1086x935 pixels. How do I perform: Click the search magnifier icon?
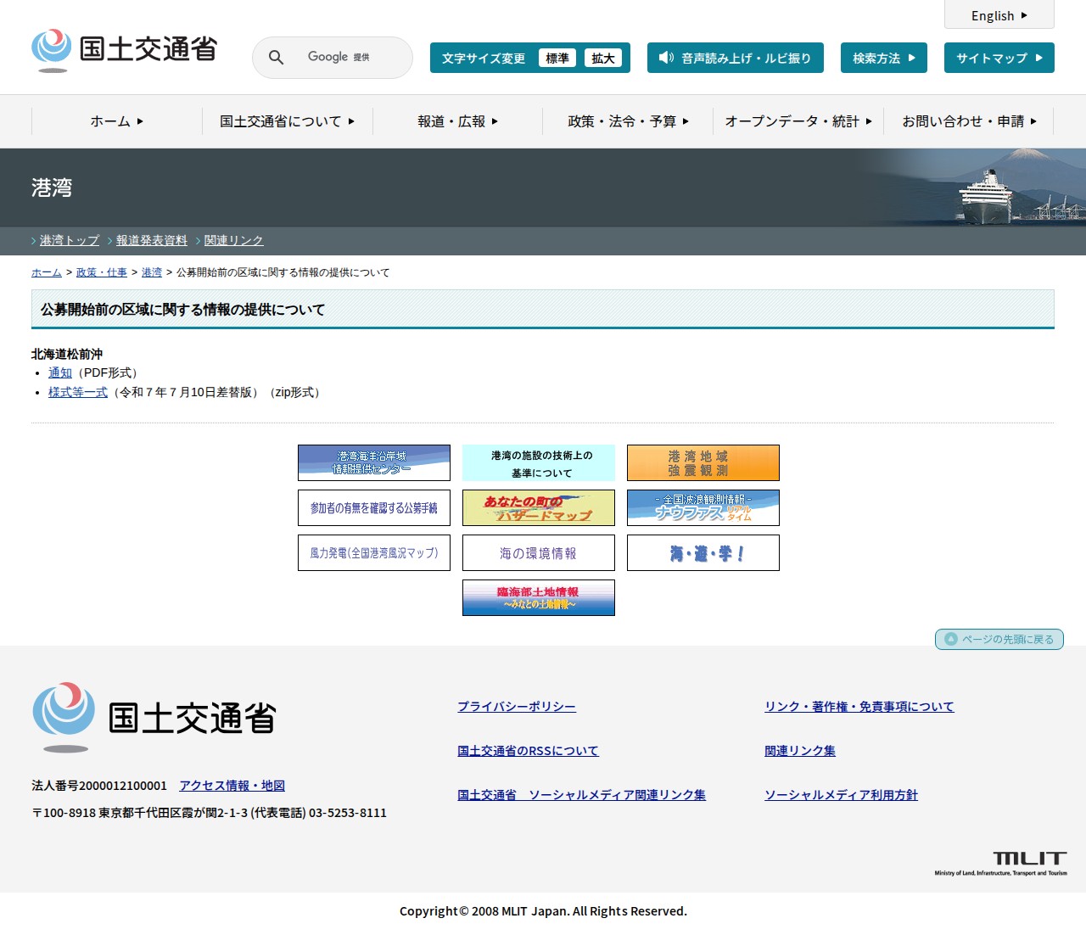276,58
